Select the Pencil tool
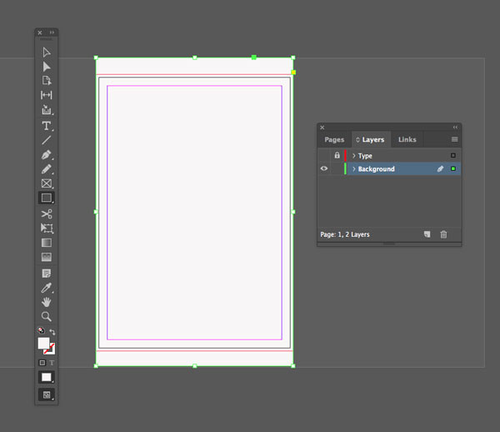 tap(47, 169)
